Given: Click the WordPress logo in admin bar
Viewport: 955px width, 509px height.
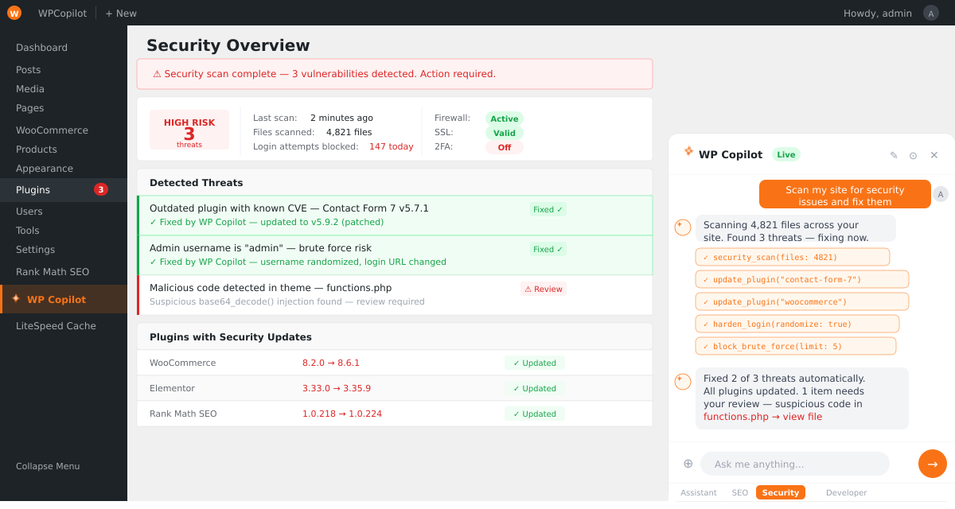Looking at the screenshot, I should (x=14, y=13).
